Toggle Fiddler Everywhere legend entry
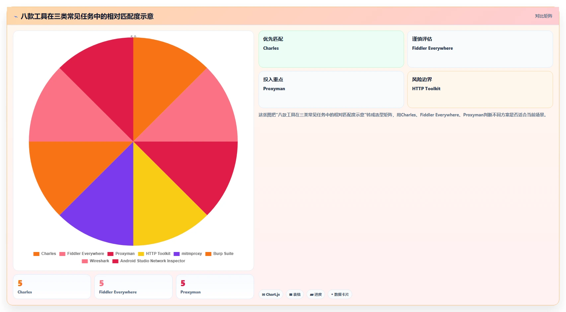 pyautogui.click(x=82, y=254)
